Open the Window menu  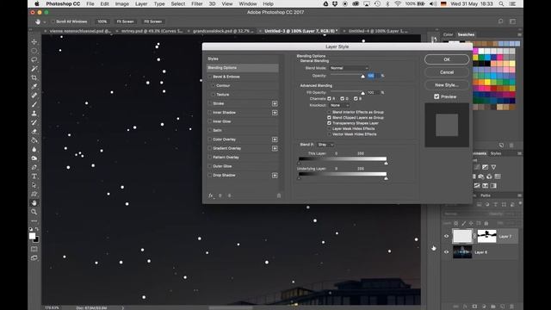point(248,3)
